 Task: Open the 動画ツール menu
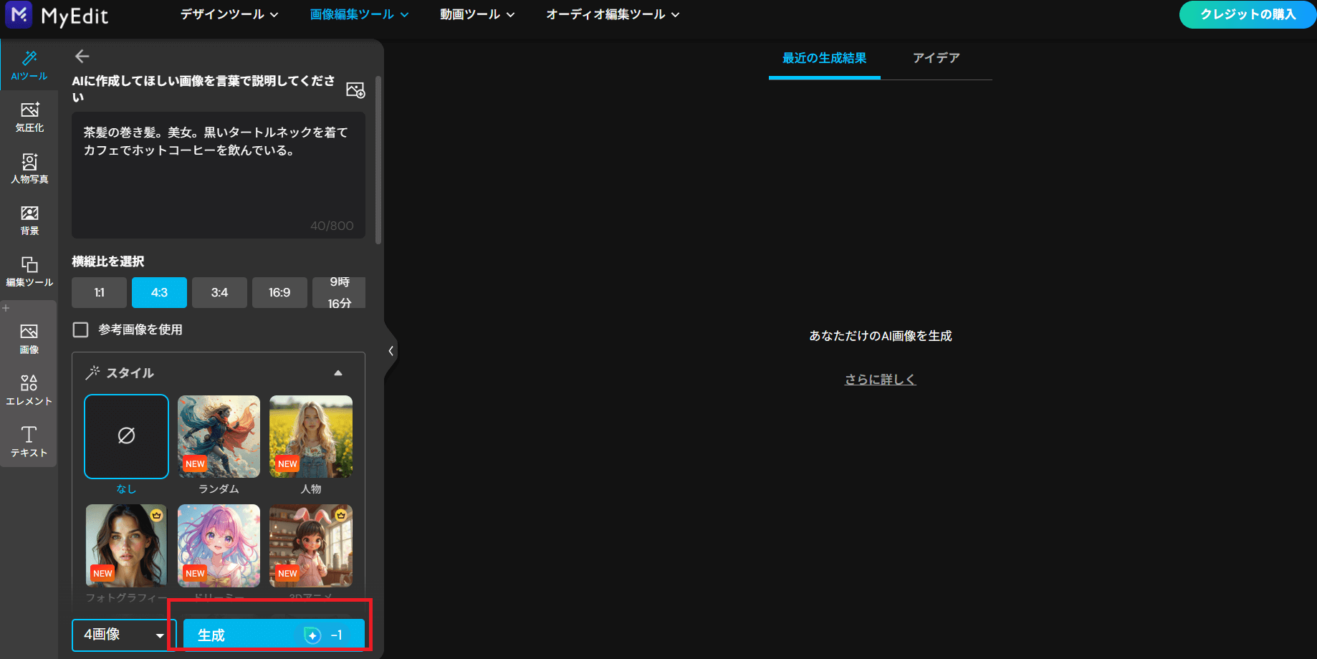(477, 14)
